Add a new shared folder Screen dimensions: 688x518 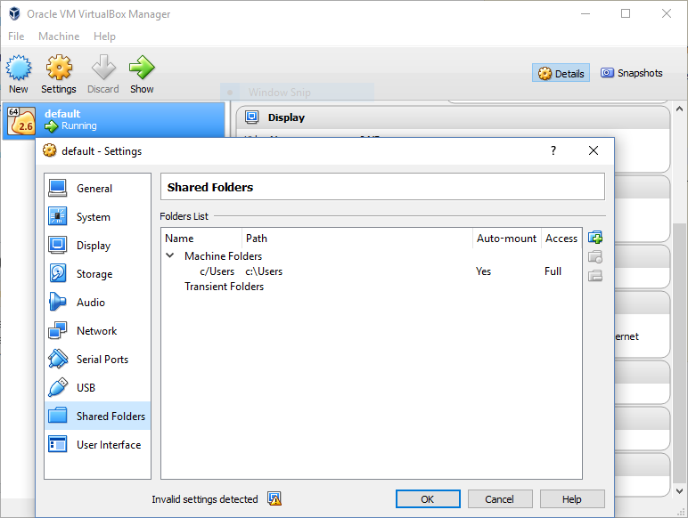[x=595, y=238]
